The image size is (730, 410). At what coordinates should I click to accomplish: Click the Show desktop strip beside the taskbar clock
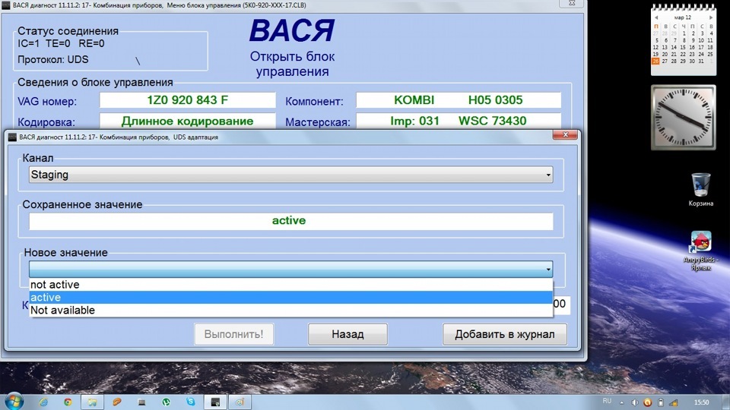point(727,402)
